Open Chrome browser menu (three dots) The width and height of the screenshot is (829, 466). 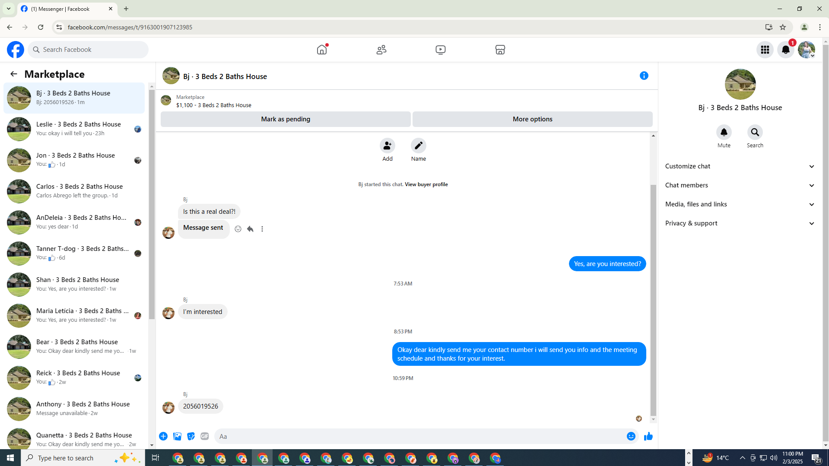tap(820, 27)
